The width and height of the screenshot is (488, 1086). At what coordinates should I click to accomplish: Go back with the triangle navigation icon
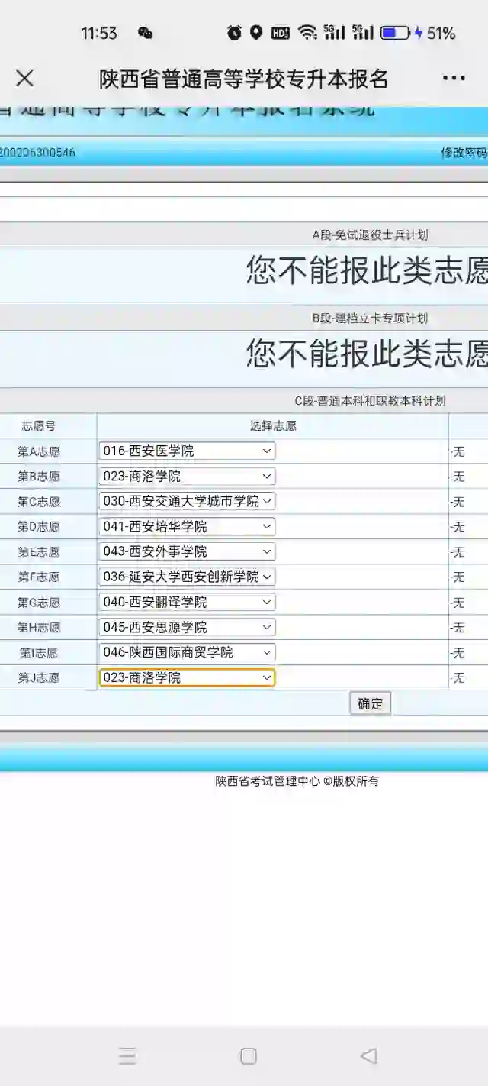368,1056
